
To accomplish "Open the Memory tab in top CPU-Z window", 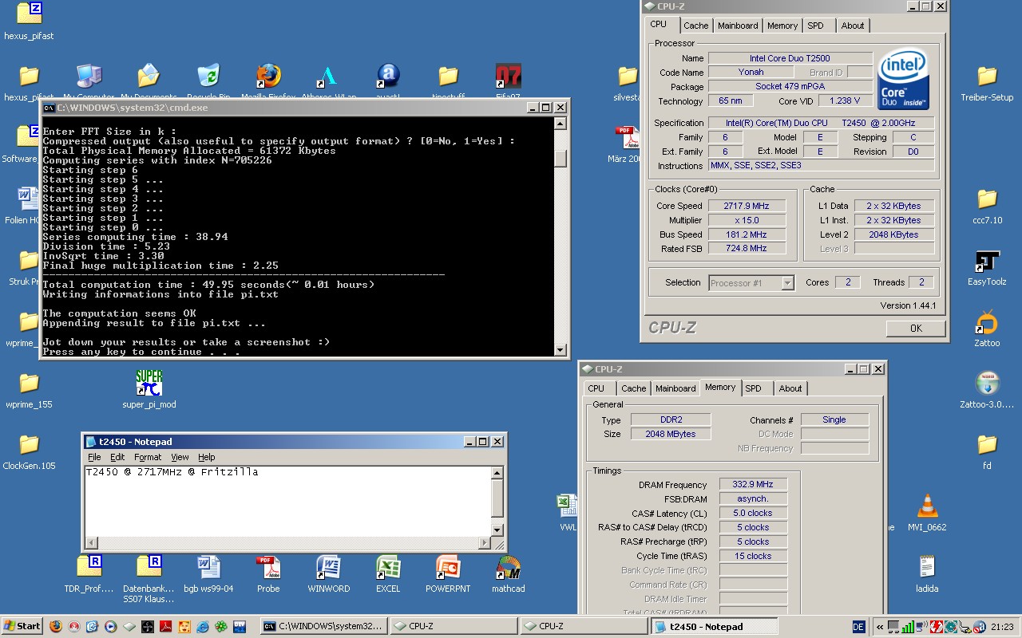I will tap(782, 26).
